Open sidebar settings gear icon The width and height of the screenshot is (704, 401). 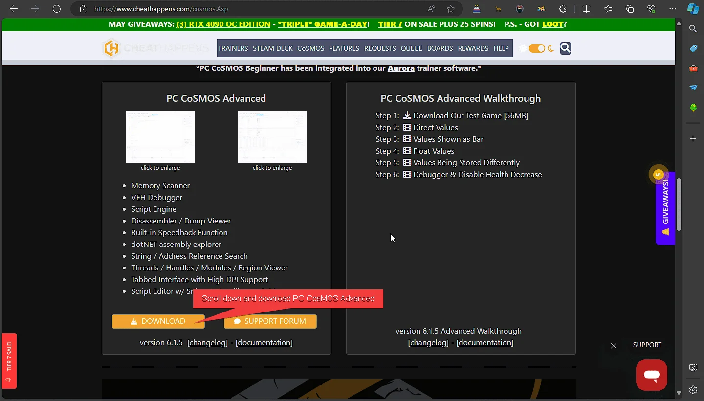point(693,390)
